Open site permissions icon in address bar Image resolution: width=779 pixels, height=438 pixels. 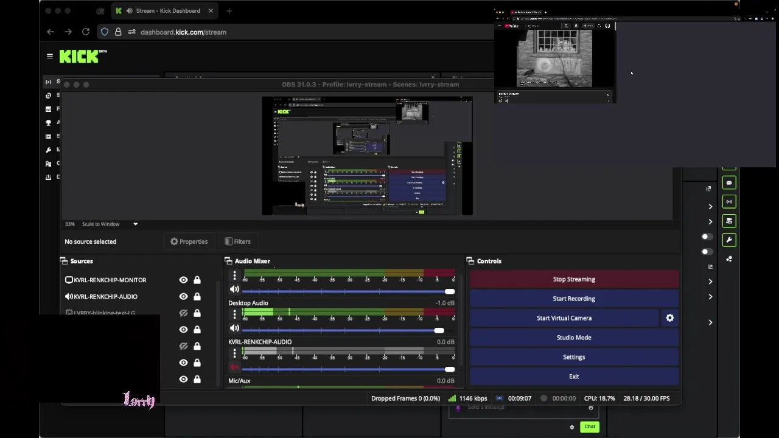[x=131, y=32]
